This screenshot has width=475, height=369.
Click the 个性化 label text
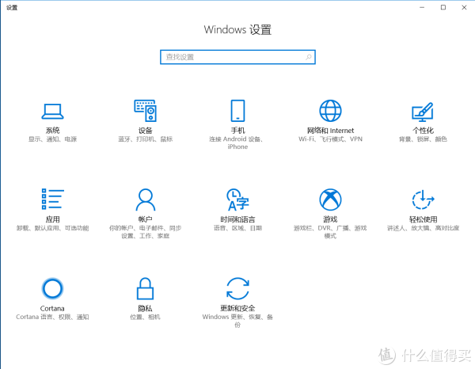point(424,131)
